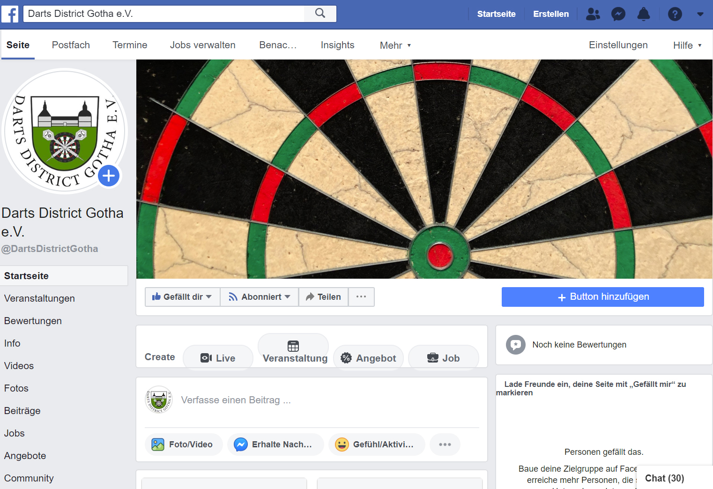Open Beiträge in sidebar
The height and width of the screenshot is (489, 713).
point(22,411)
